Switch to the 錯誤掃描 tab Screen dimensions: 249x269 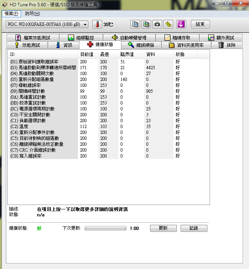pos(141,45)
